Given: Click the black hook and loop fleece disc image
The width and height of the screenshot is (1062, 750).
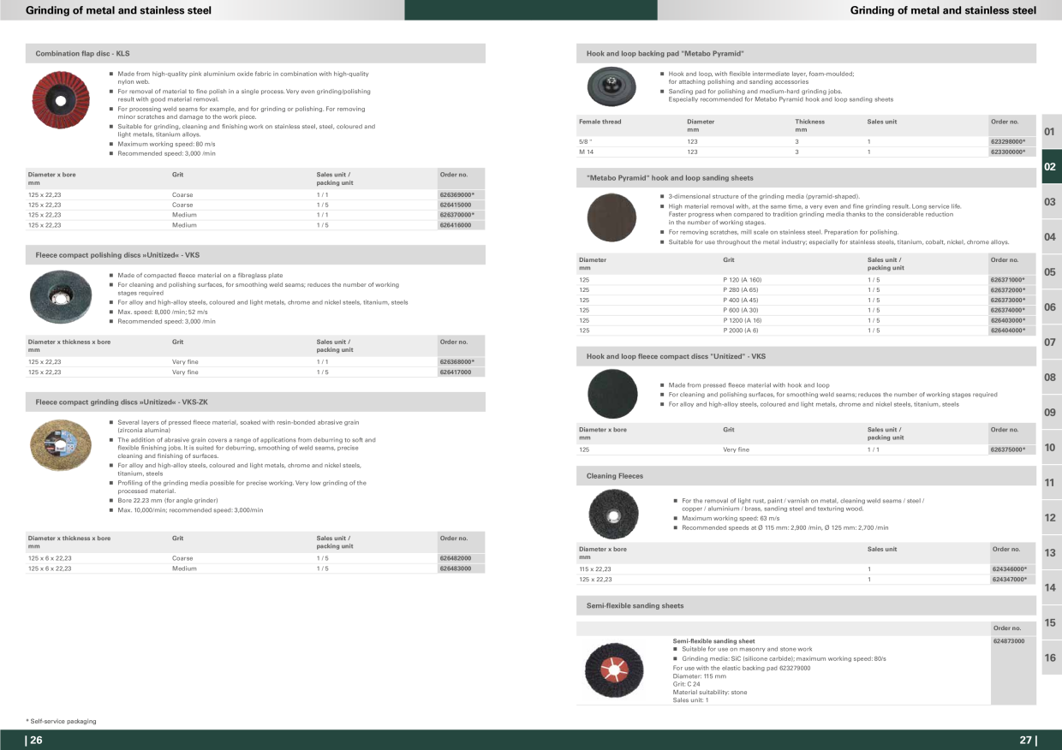Looking at the screenshot, I should click(612, 394).
